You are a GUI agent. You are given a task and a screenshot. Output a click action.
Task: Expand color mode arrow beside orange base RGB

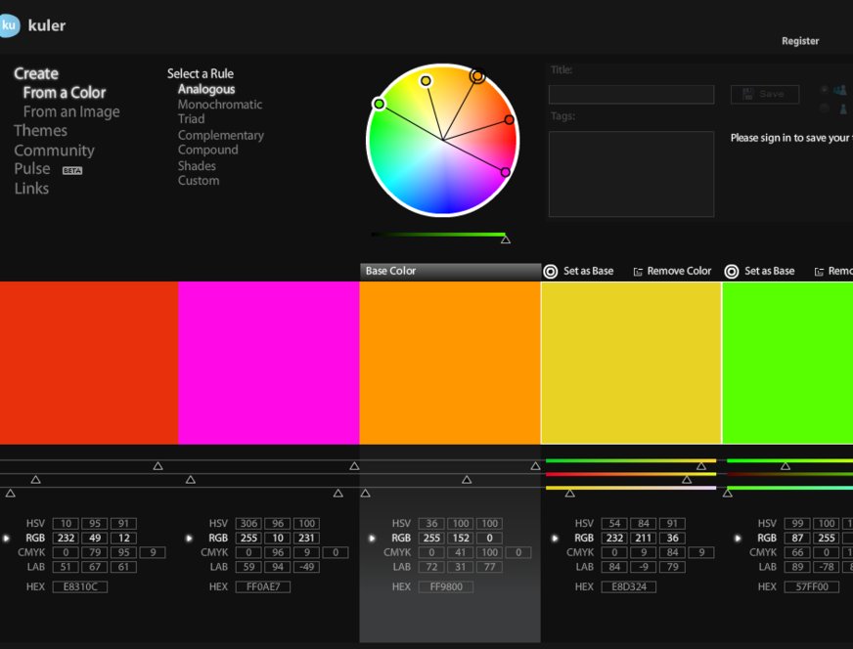point(372,538)
